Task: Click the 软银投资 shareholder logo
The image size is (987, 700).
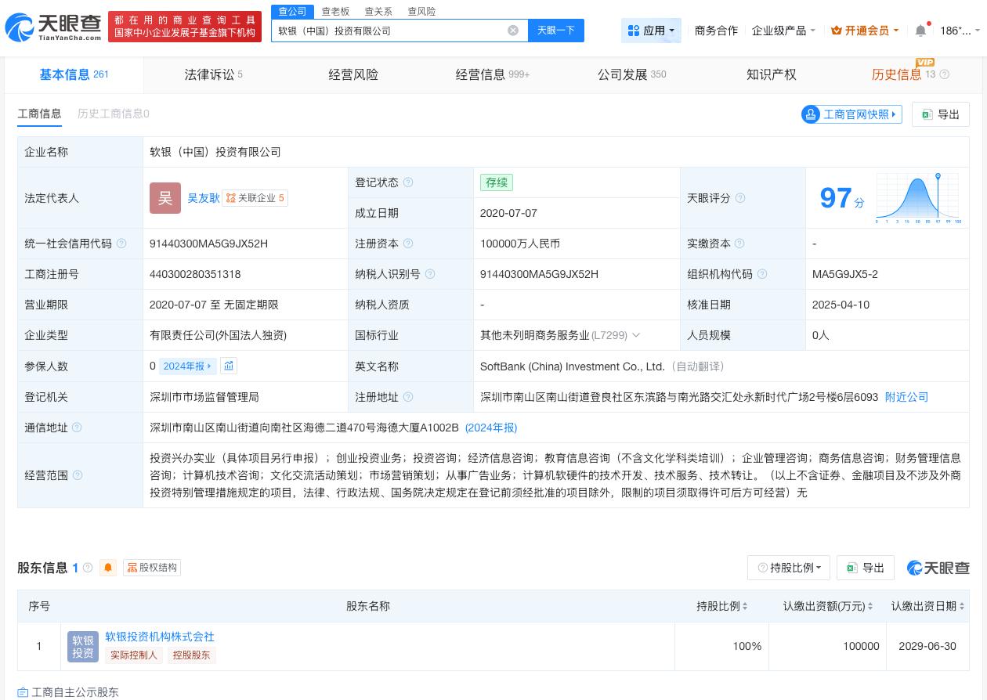Action: coord(83,647)
